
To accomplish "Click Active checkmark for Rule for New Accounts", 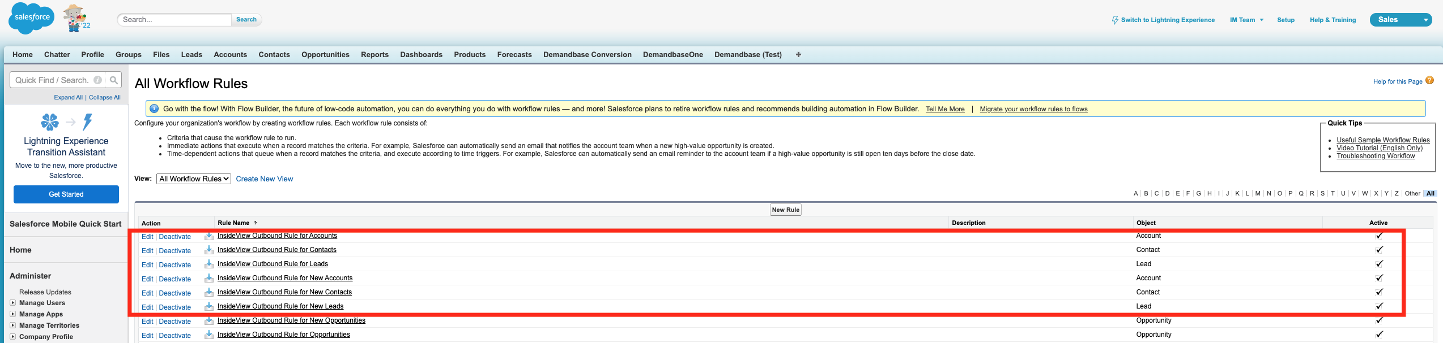I will (x=1379, y=278).
